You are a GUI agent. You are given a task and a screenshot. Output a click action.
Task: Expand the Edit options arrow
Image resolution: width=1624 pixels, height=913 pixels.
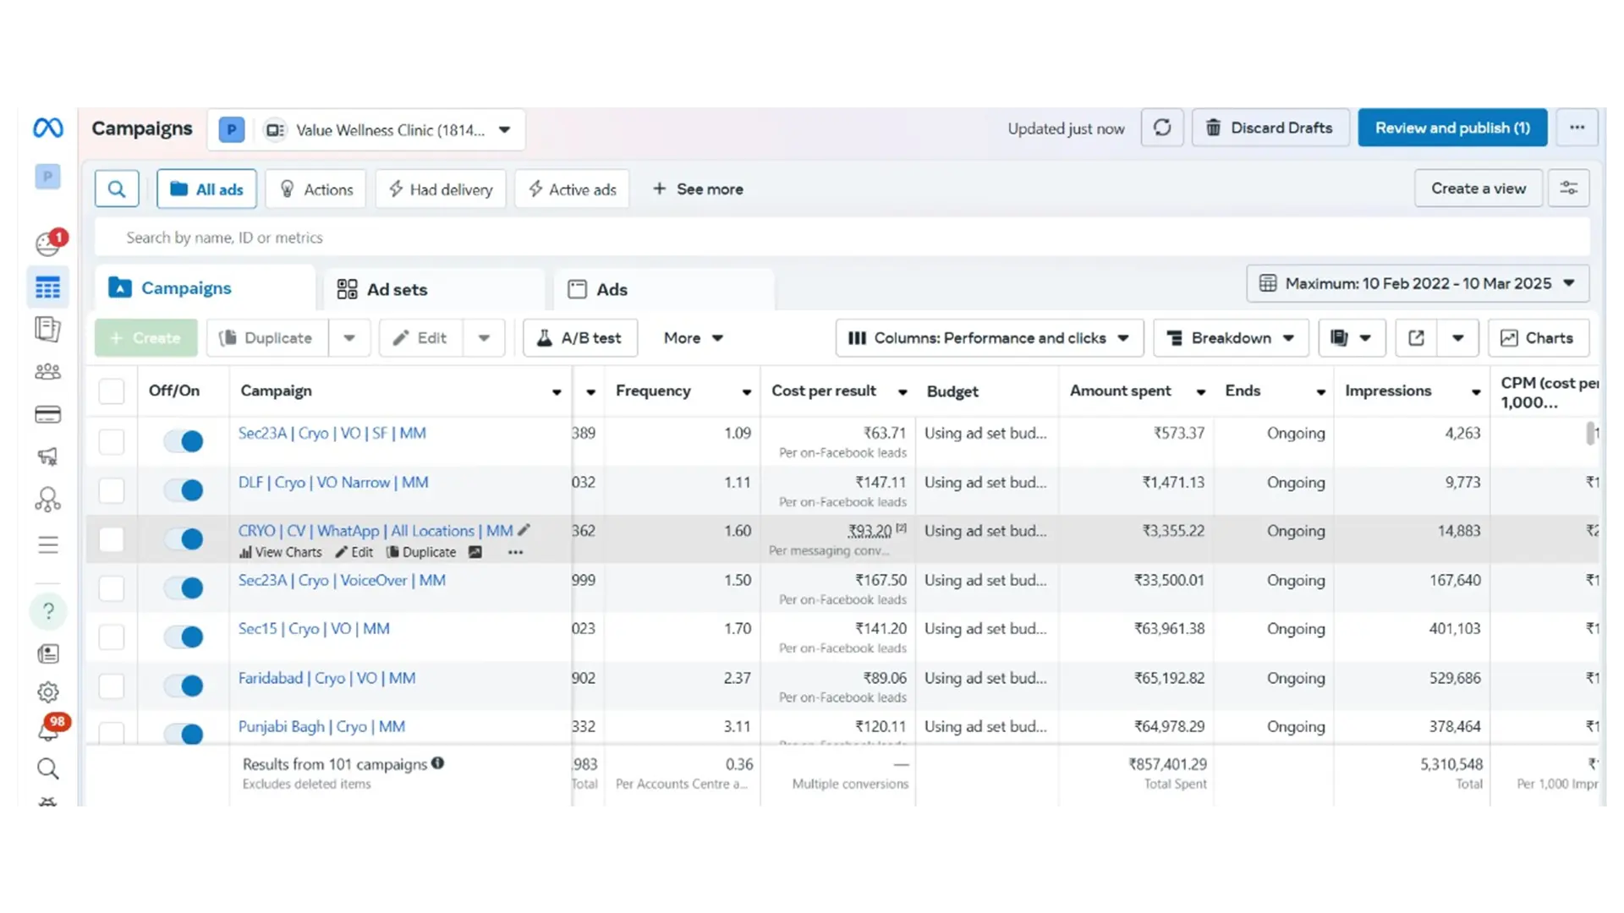(x=484, y=338)
